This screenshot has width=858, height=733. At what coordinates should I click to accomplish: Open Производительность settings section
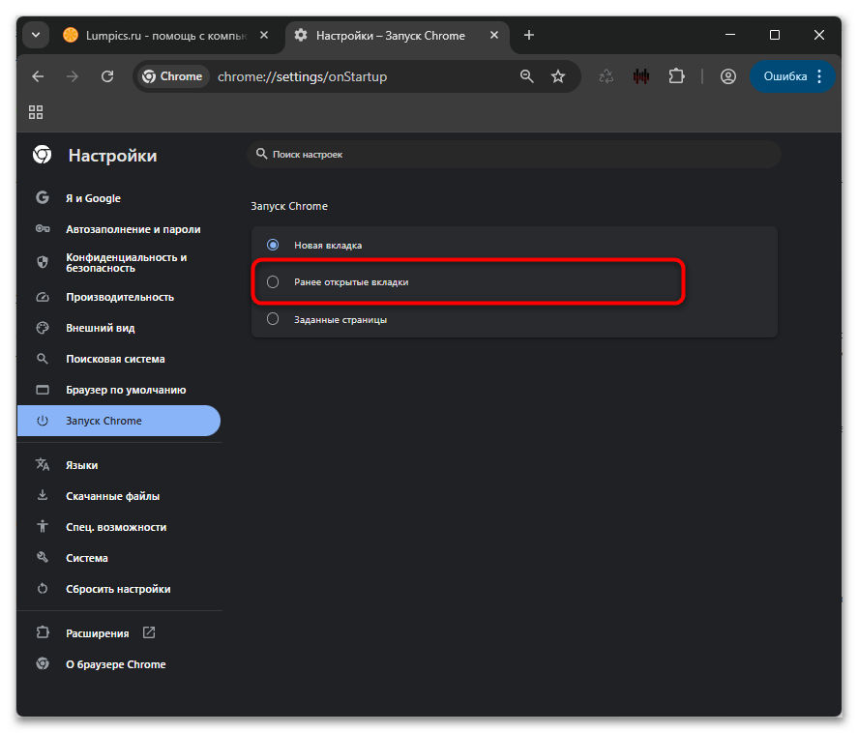[119, 297]
